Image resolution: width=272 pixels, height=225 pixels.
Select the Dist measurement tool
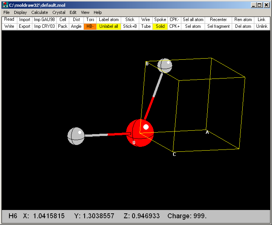(76, 20)
